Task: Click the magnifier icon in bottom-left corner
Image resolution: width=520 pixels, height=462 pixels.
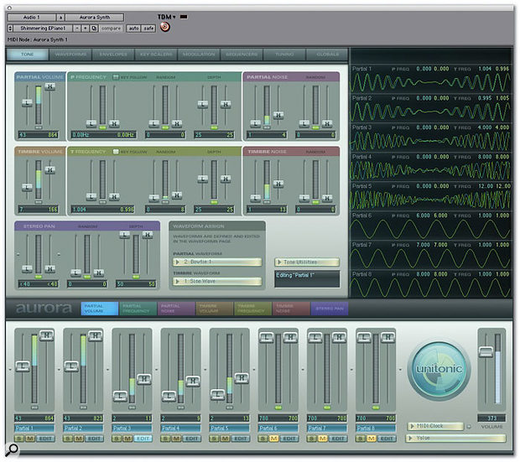Action: tap(12, 449)
